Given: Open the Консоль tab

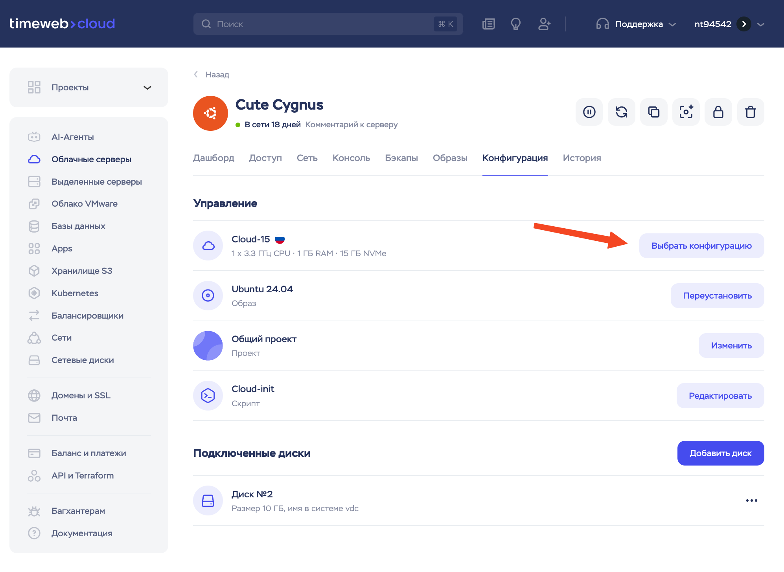Looking at the screenshot, I should pos(351,158).
